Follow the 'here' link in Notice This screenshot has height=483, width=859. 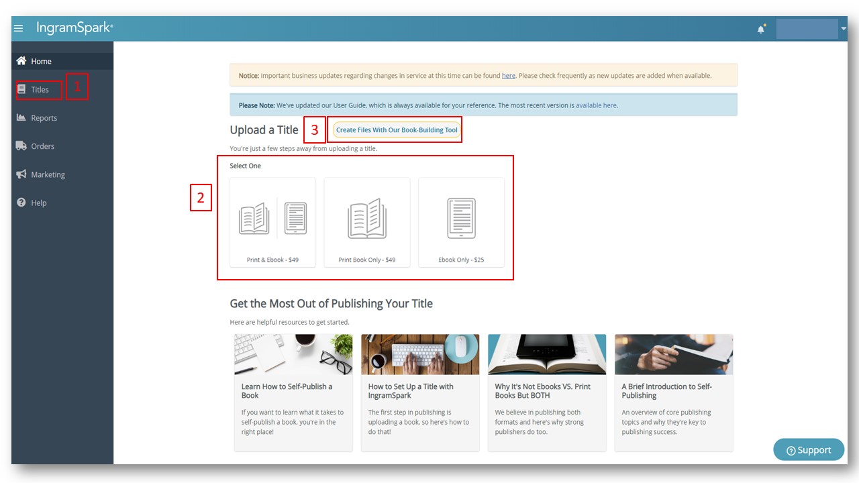point(509,76)
